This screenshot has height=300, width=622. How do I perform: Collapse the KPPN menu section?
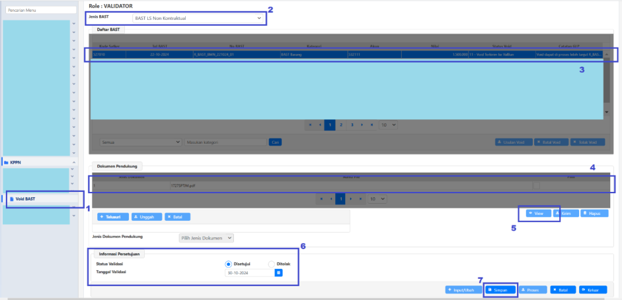point(73,162)
